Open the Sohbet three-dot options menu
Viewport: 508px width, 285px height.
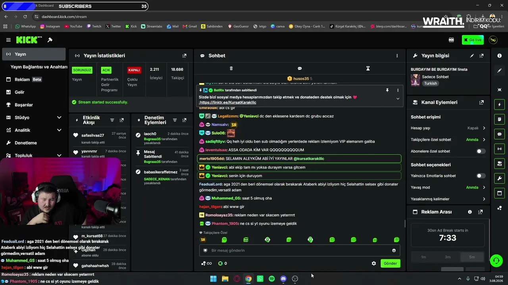(x=397, y=56)
